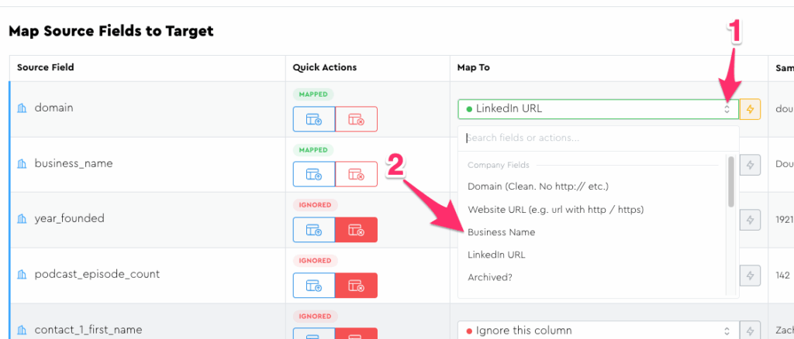Image resolution: width=794 pixels, height=339 pixels.
Task: Click the lightning icon for podcast_episode_count row
Action: 750,276
